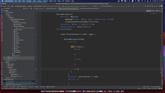Switch to build.gradle (app) editor tab

[52, 9]
